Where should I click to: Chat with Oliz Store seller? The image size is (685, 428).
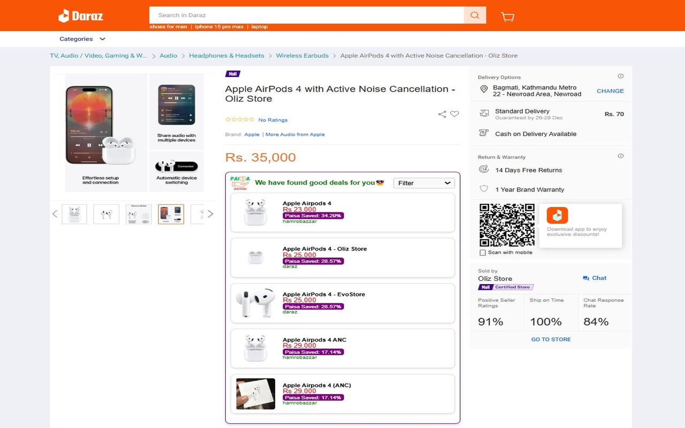point(595,278)
